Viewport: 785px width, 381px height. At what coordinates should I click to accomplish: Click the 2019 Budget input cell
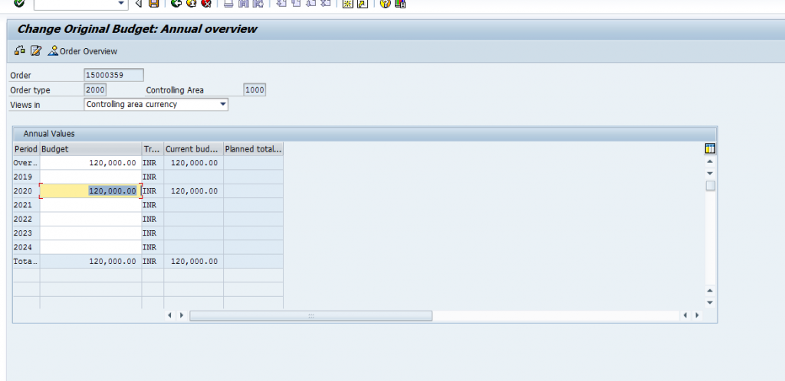[90, 177]
